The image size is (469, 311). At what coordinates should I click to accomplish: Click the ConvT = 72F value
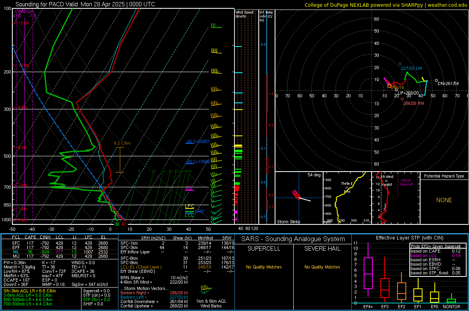[54, 272]
